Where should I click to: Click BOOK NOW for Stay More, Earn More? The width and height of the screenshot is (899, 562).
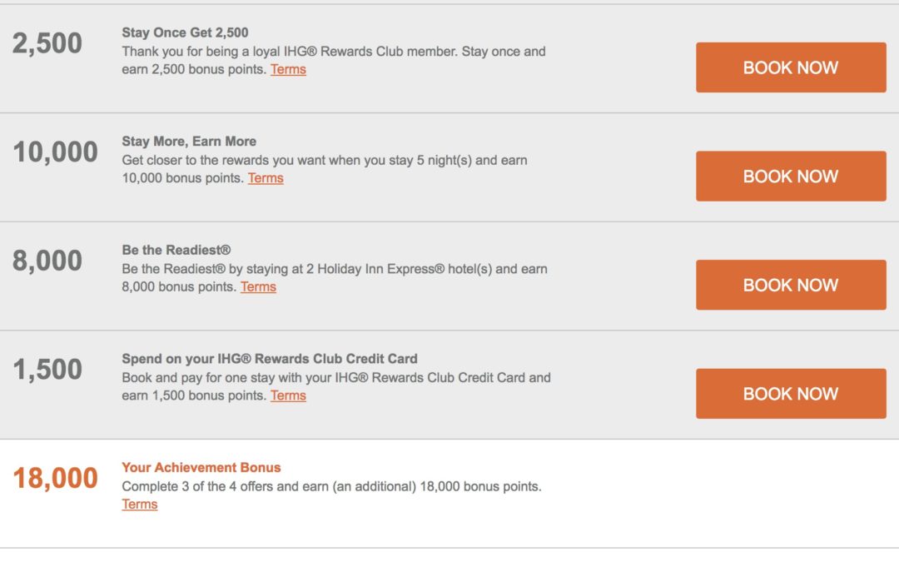[x=789, y=176]
